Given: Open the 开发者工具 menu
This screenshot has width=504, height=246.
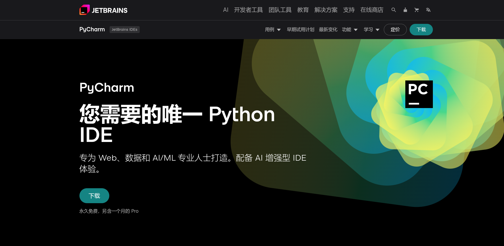Looking at the screenshot, I should coord(248,10).
